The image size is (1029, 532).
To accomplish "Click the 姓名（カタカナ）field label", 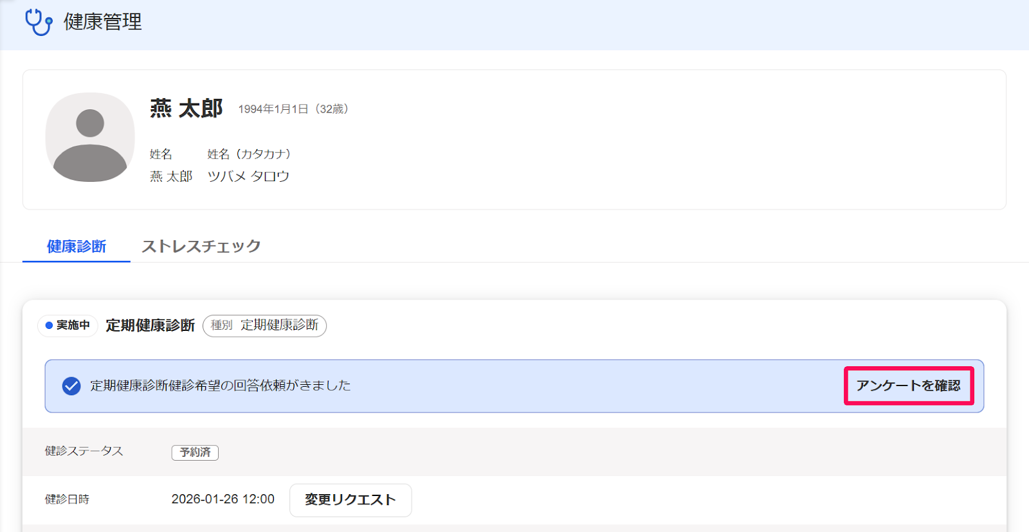I will pyautogui.click(x=249, y=154).
